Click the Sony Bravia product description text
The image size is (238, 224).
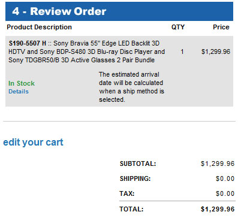click(87, 52)
